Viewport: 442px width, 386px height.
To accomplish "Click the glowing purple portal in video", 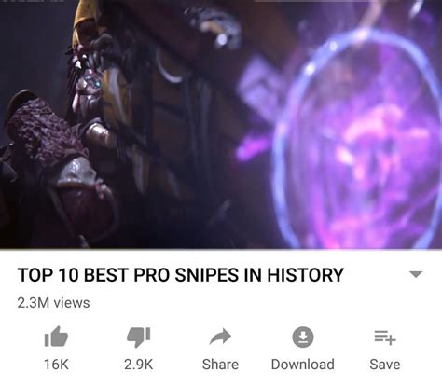I will [x=357, y=140].
